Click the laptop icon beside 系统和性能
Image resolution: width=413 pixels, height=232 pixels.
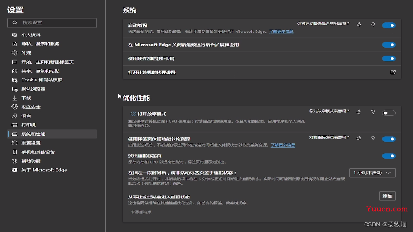coord(15,134)
